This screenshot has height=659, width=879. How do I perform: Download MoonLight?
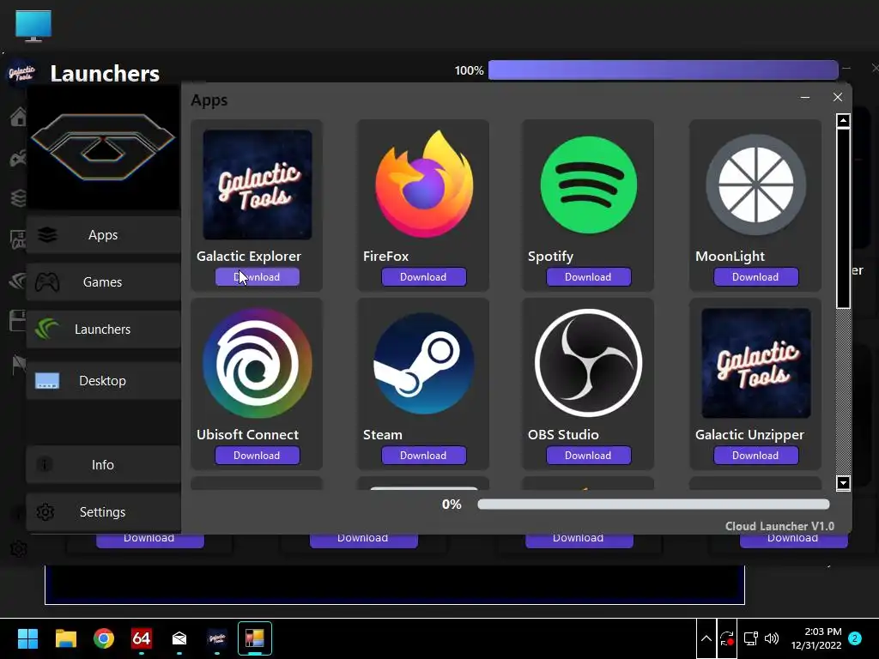tap(755, 277)
